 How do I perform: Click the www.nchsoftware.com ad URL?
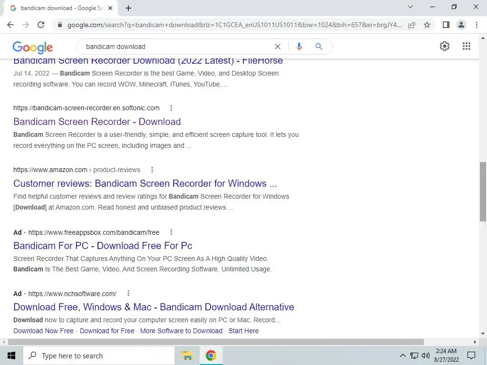click(72, 294)
